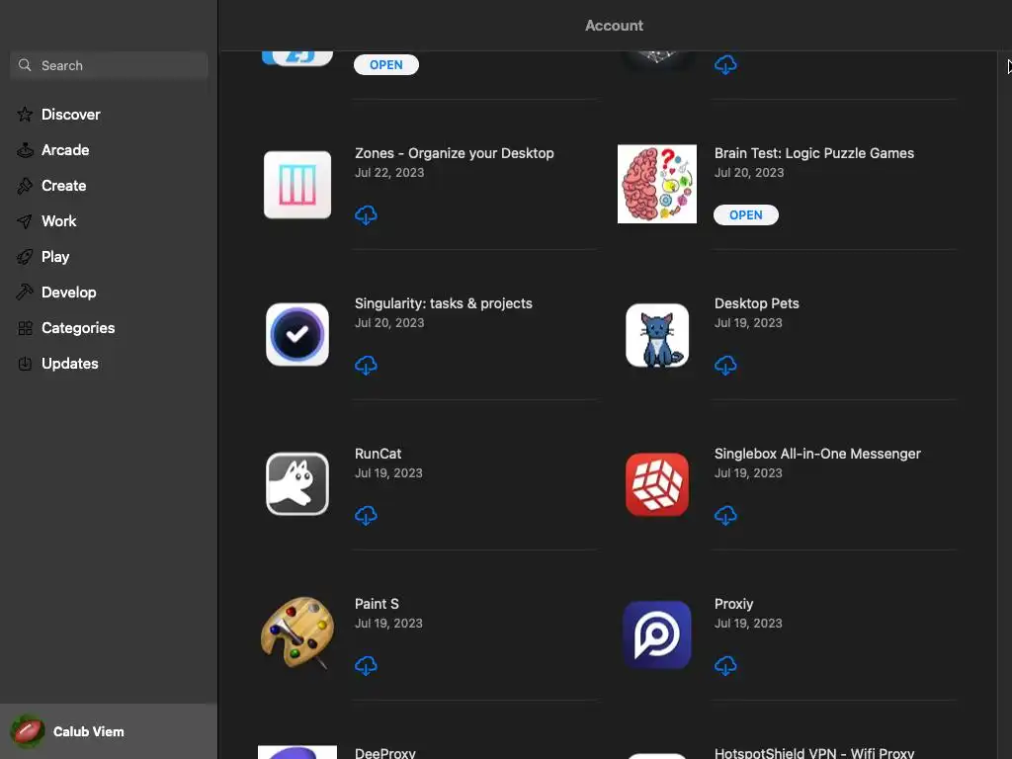Screen dimensions: 1012x759
Task: Click the Proxiy title text
Action: click(x=734, y=604)
